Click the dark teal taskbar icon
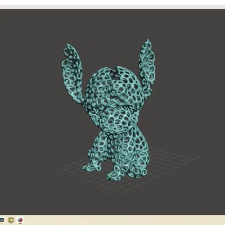The height and width of the screenshot is (225, 225). [x=2, y=220]
